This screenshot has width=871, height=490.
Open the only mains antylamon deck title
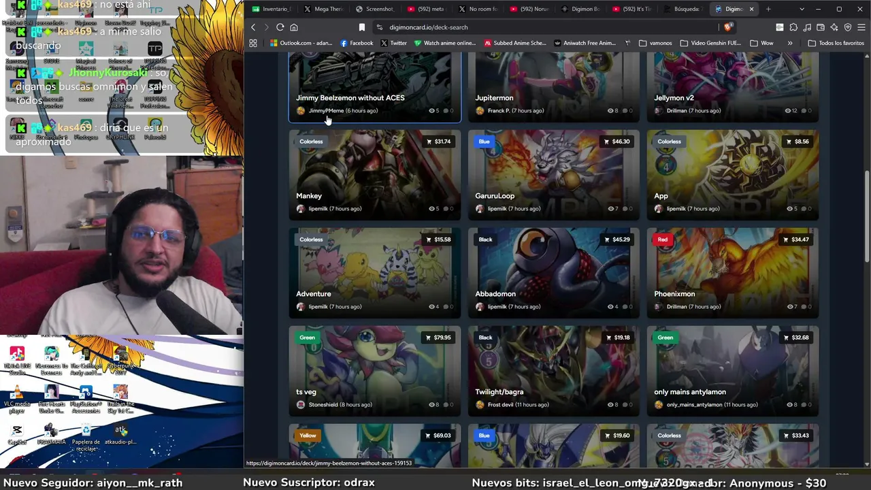coord(690,392)
